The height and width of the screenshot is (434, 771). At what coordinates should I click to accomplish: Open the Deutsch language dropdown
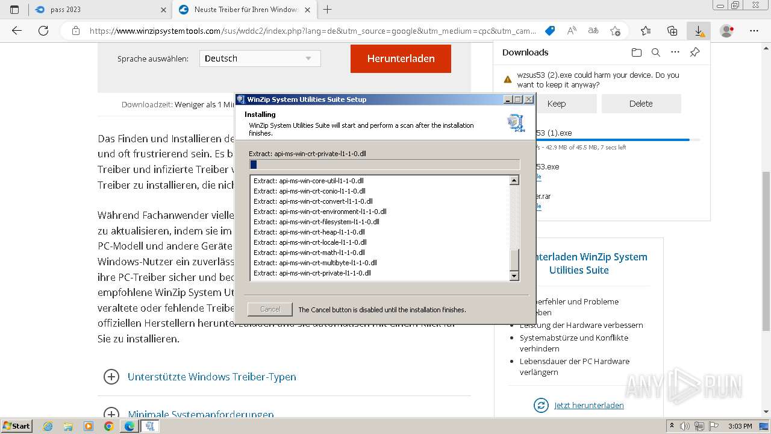[x=260, y=58]
